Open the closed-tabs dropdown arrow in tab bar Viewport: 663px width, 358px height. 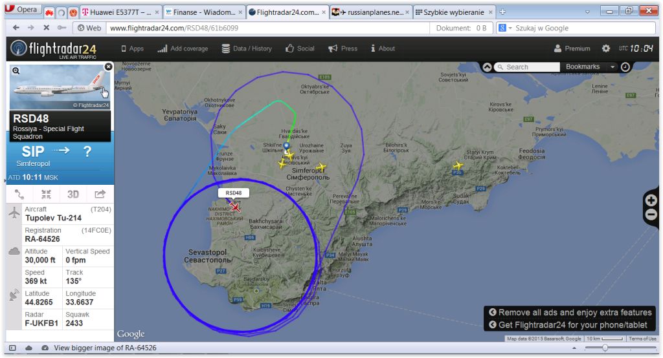coord(587,12)
